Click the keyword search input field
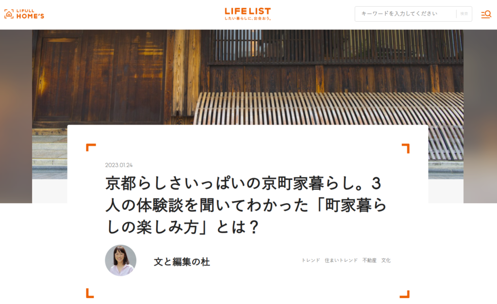This screenshot has height=304, width=497. 405,14
